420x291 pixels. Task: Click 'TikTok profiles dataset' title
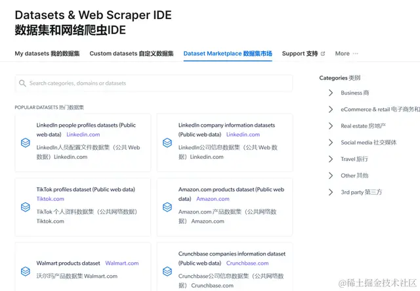(86, 190)
